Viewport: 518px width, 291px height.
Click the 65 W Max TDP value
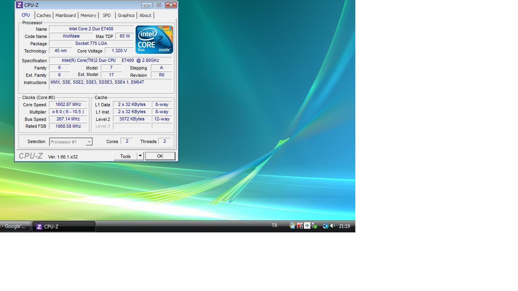click(x=125, y=36)
